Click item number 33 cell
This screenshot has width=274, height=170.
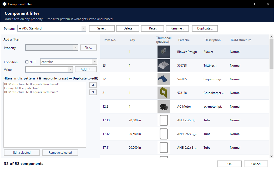[104, 66]
